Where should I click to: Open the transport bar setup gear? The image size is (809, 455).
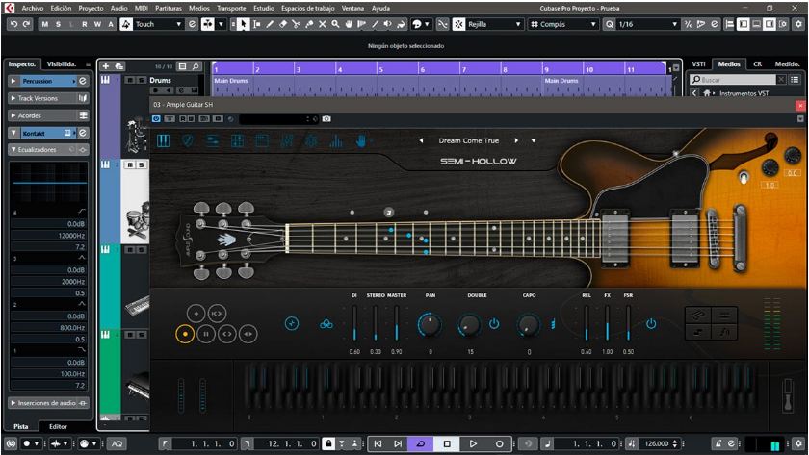[x=798, y=443]
